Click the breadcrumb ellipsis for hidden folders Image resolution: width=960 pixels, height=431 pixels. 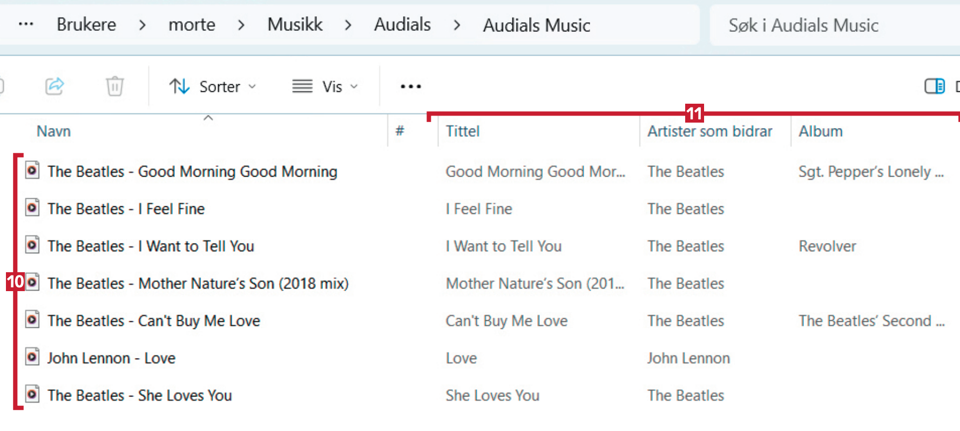point(26,24)
